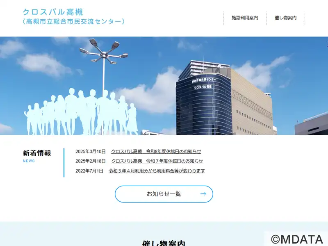Click the 2025年2月18日 date text
This screenshot has height=246, width=328.
point(90,161)
